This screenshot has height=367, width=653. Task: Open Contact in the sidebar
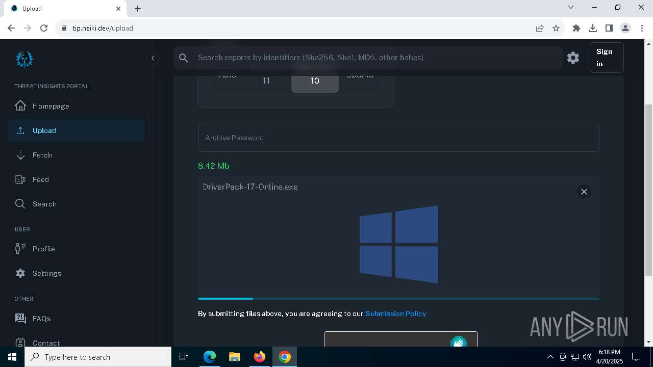pyautogui.click(x=77, y=343)
